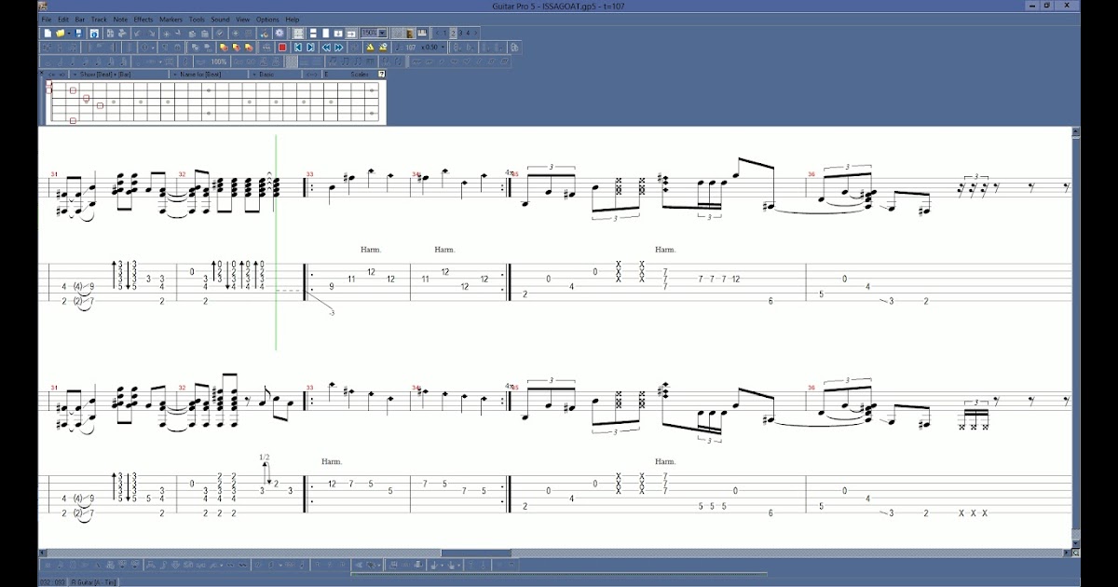Jump to last bar with skip-forward icon
Image resolution: width=1118 pixels, height=587 pixels.
pos(310,48)
